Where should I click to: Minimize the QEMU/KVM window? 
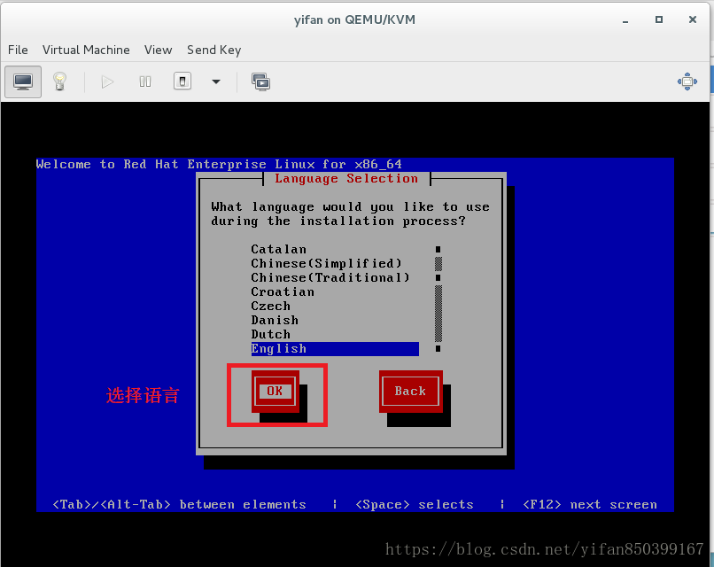click(625, 20)
